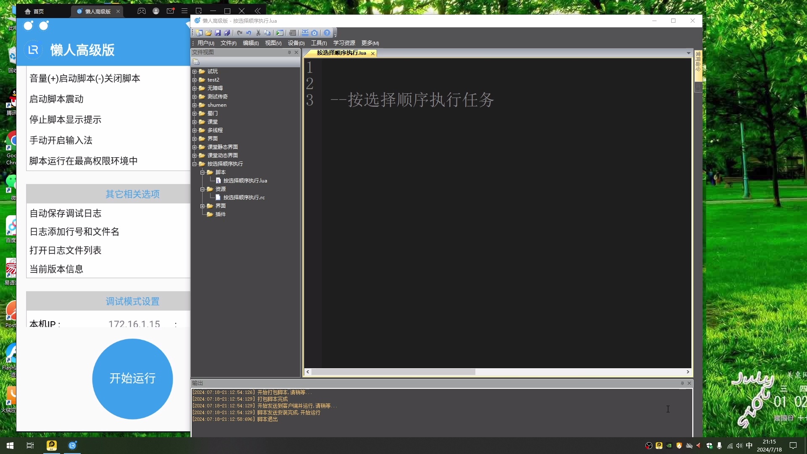Expand the 界面 subfolder under 资源
807x454 pixels.
(203, 206)
